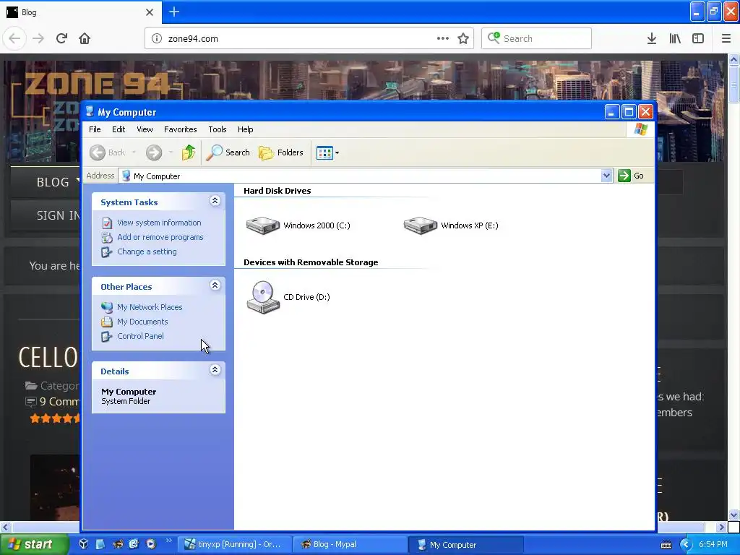Open the Tools menu
Viewport: 740px width, 555px height.
[x=217, y=129]
